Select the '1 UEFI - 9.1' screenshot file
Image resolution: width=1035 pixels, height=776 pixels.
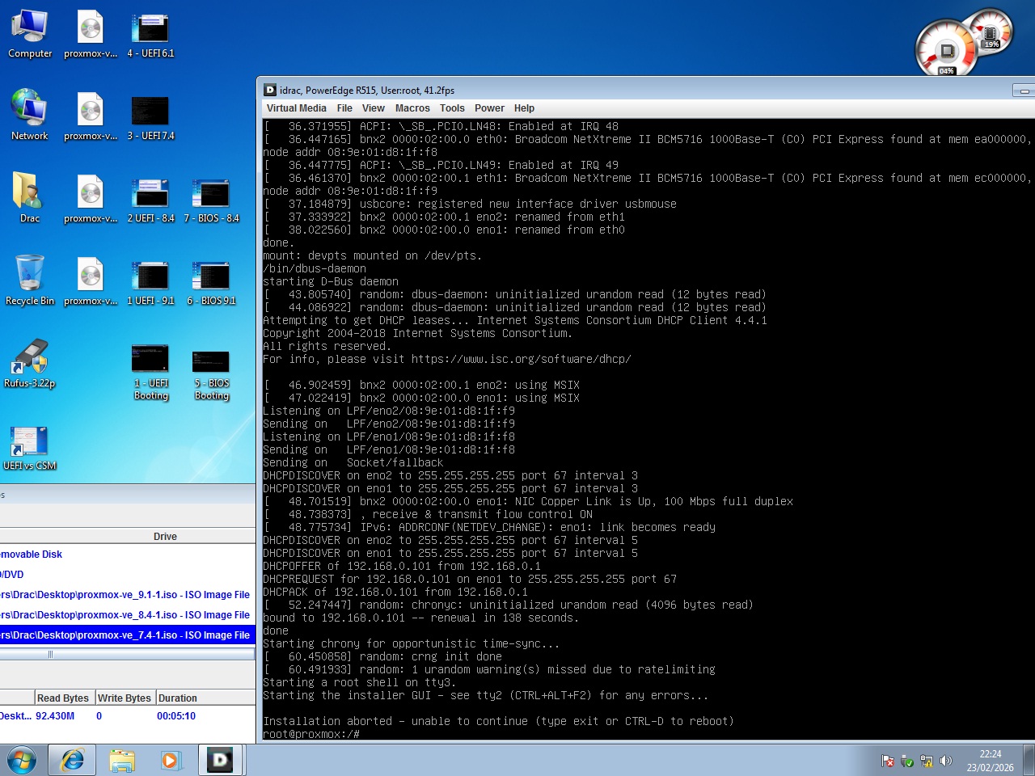pyautogui.click(x=150, y=282)
